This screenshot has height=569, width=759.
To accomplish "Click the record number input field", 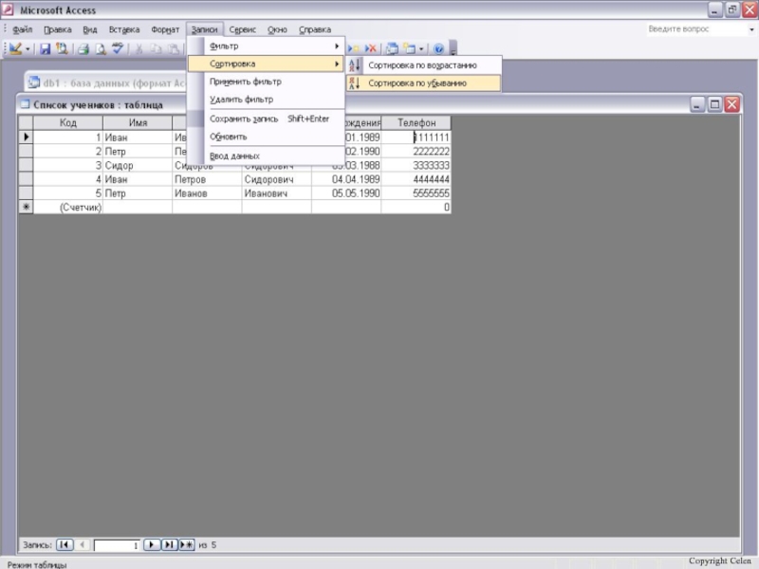I will (117, 545).
